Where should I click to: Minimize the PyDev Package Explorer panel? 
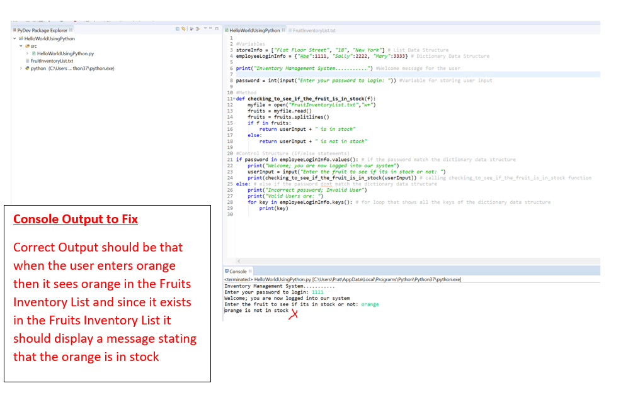click(x=210, y=28)
